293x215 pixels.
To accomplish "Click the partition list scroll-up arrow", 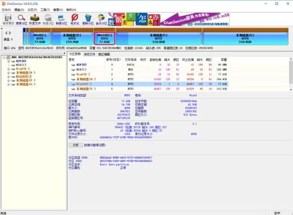I will (291, 59).
